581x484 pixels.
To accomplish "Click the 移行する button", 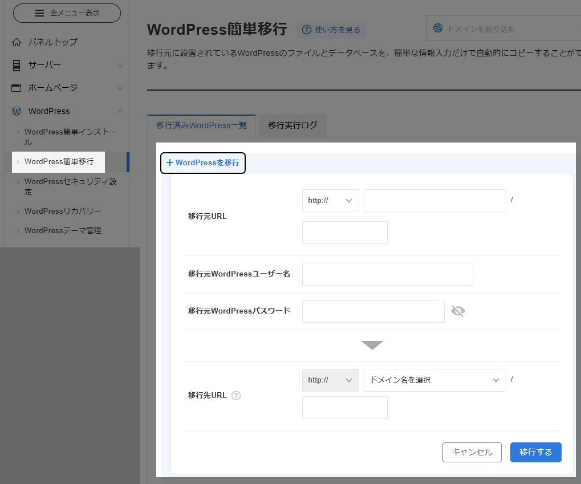I will point(535,452).
